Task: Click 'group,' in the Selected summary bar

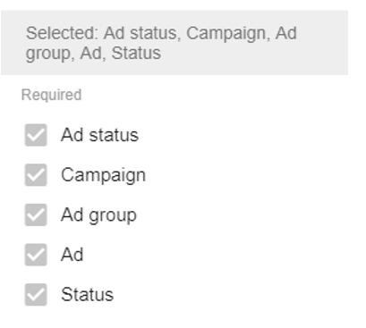Action: click(x=50, y=55)
